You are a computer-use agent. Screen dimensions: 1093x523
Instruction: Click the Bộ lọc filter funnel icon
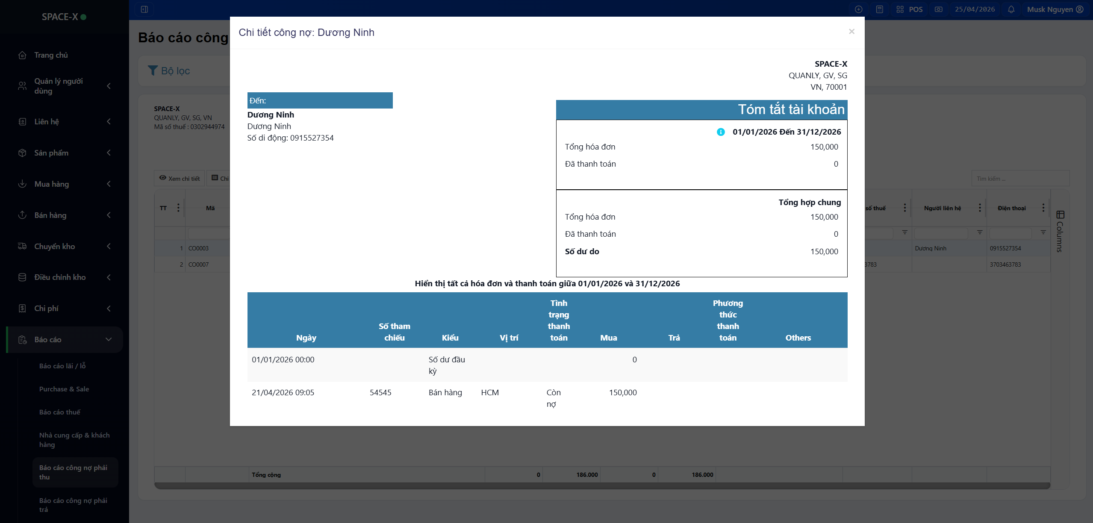[x=153, y=71]
